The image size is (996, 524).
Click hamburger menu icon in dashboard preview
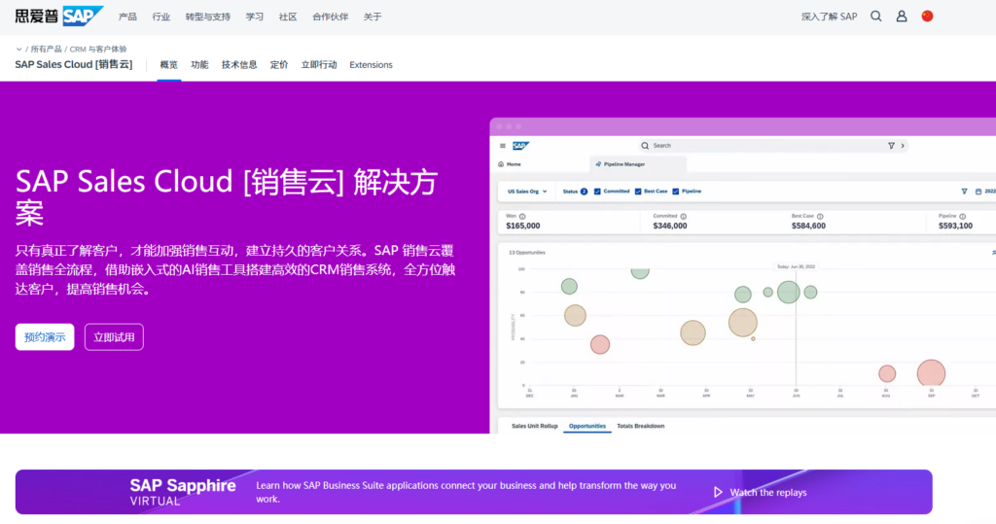[x=503, y=146]
